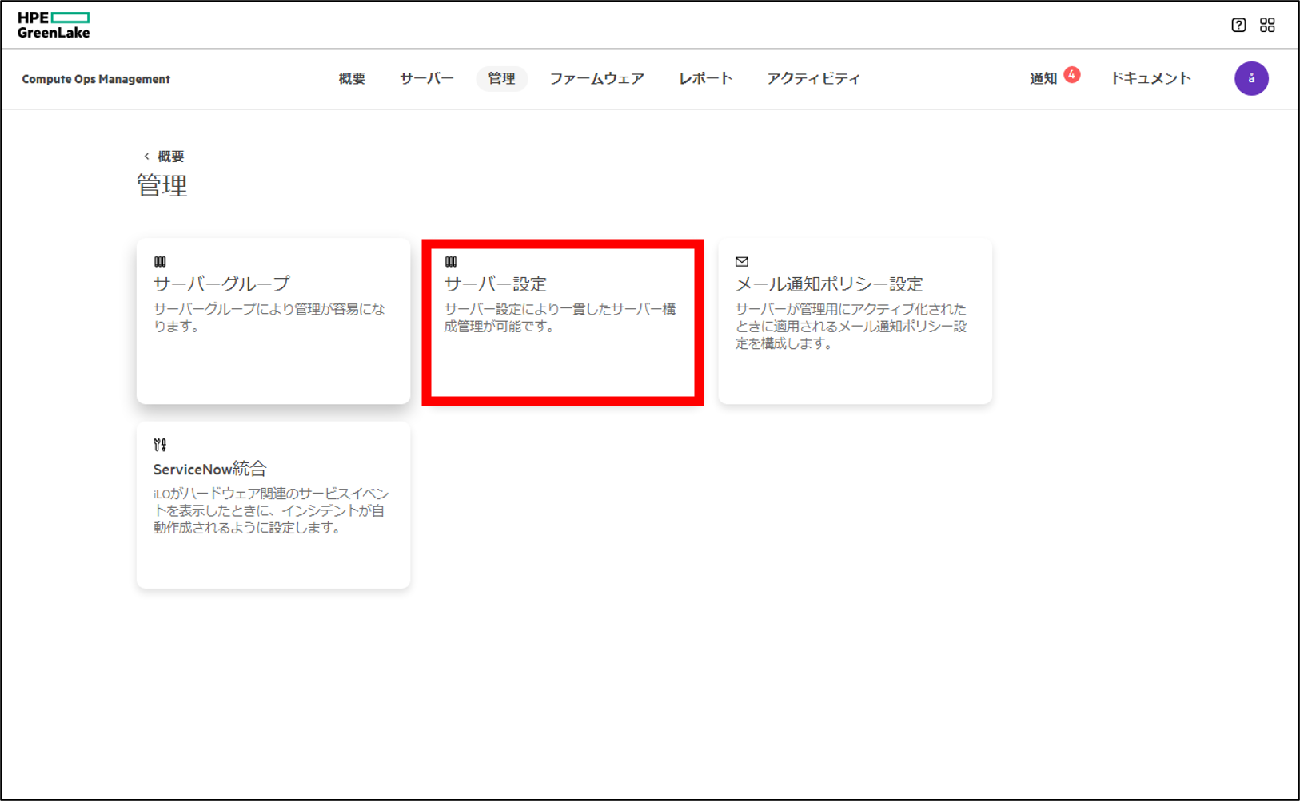Open the サーバーグループ card title

click(221, 284)
